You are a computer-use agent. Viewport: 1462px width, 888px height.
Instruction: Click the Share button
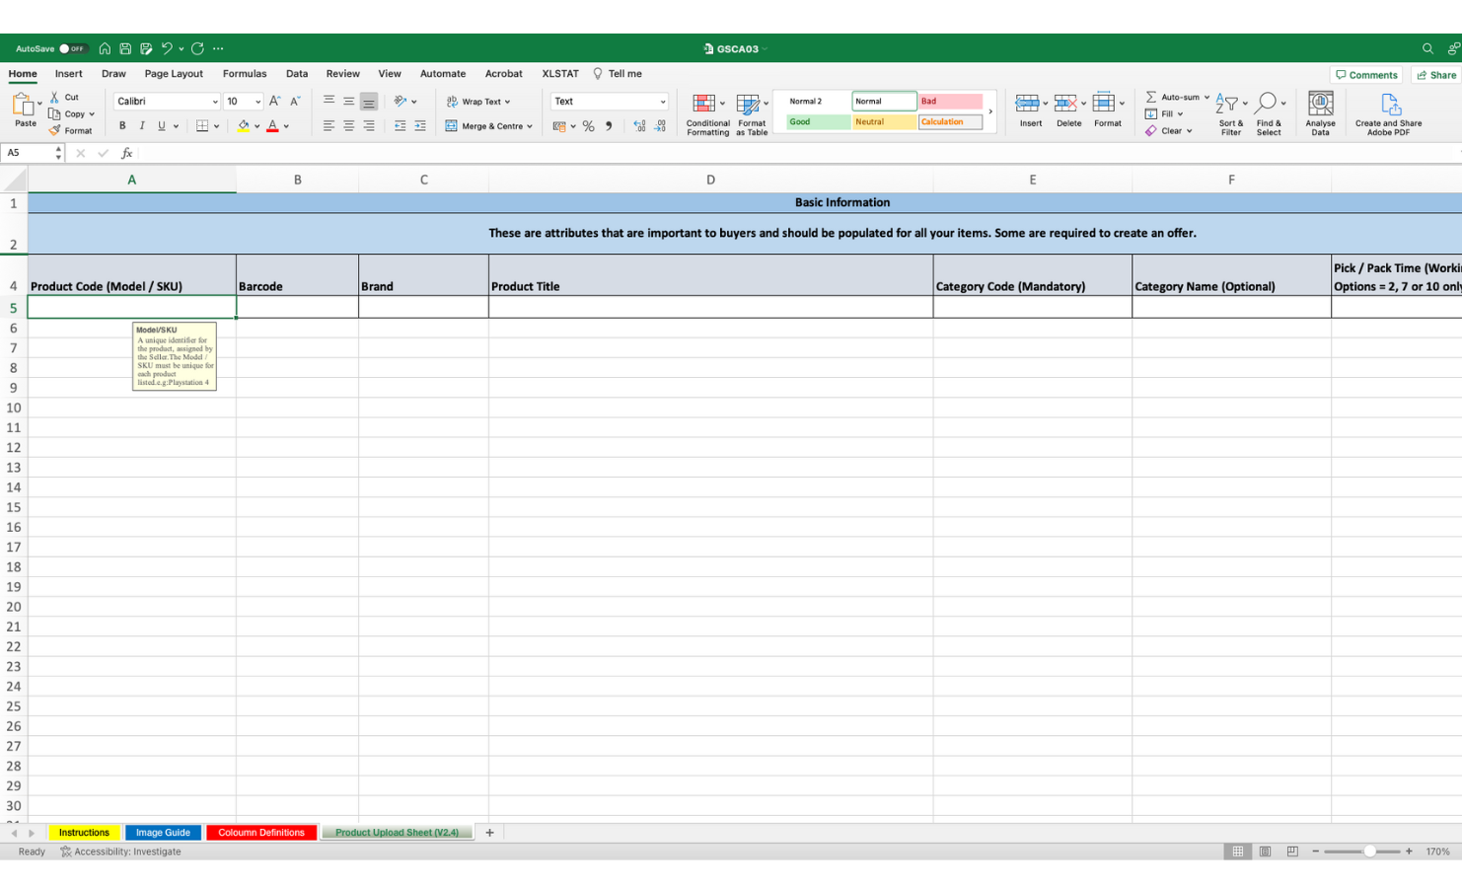point(1436,75)
